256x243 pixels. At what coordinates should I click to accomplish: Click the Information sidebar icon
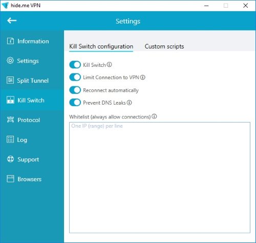pos(10,41)
